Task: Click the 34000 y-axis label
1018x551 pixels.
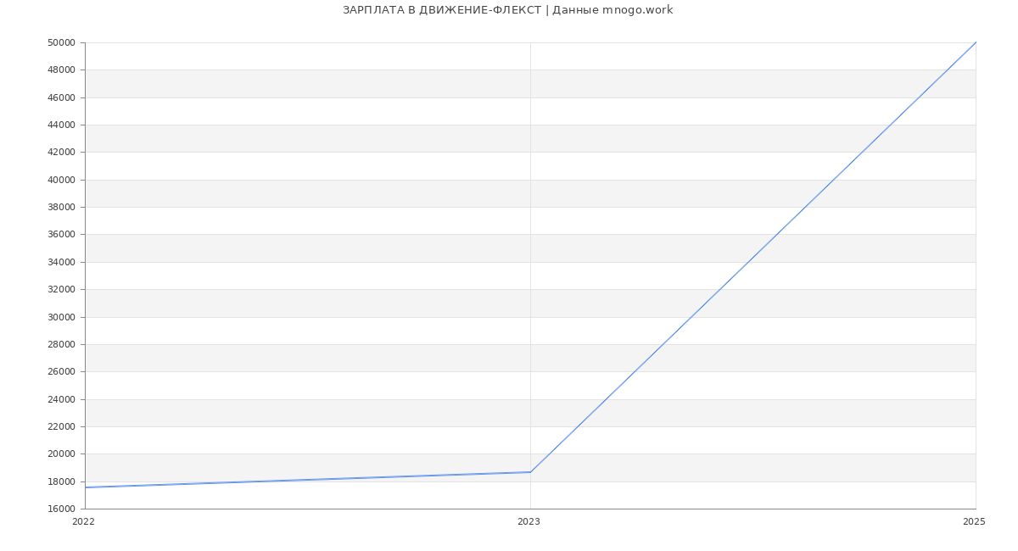Action: pyautogui.click(x=62, y=262)
